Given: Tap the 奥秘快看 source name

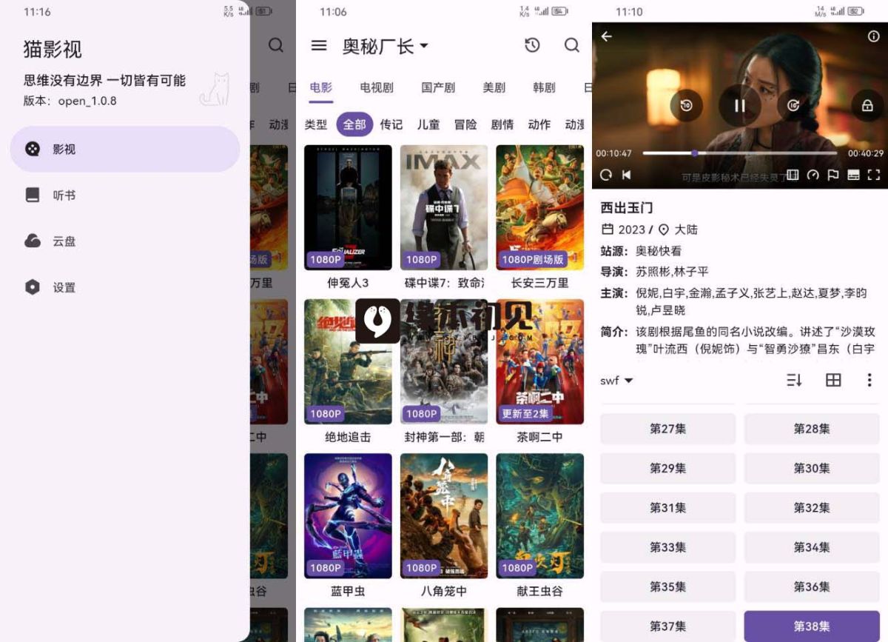Looking at the screenshot, I should tap(659, 251).
